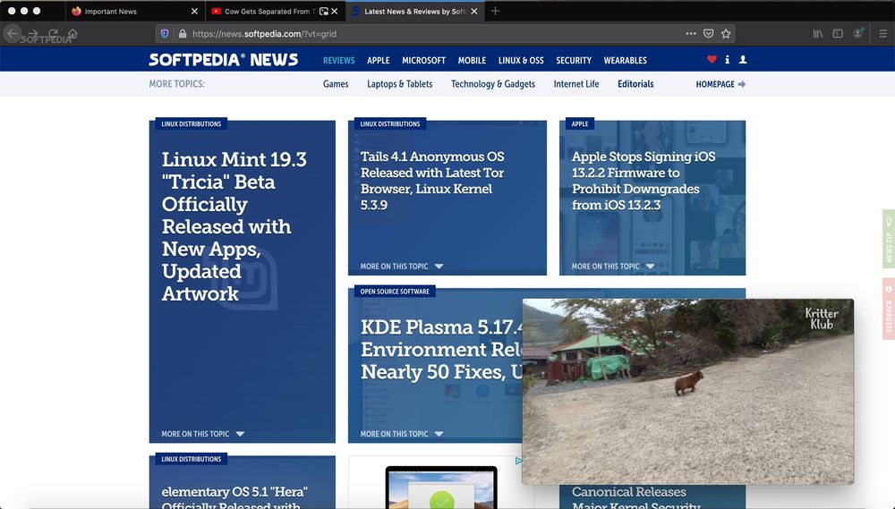895x509 pixels.
Task: Click the URL address bar
Action: 430,34
